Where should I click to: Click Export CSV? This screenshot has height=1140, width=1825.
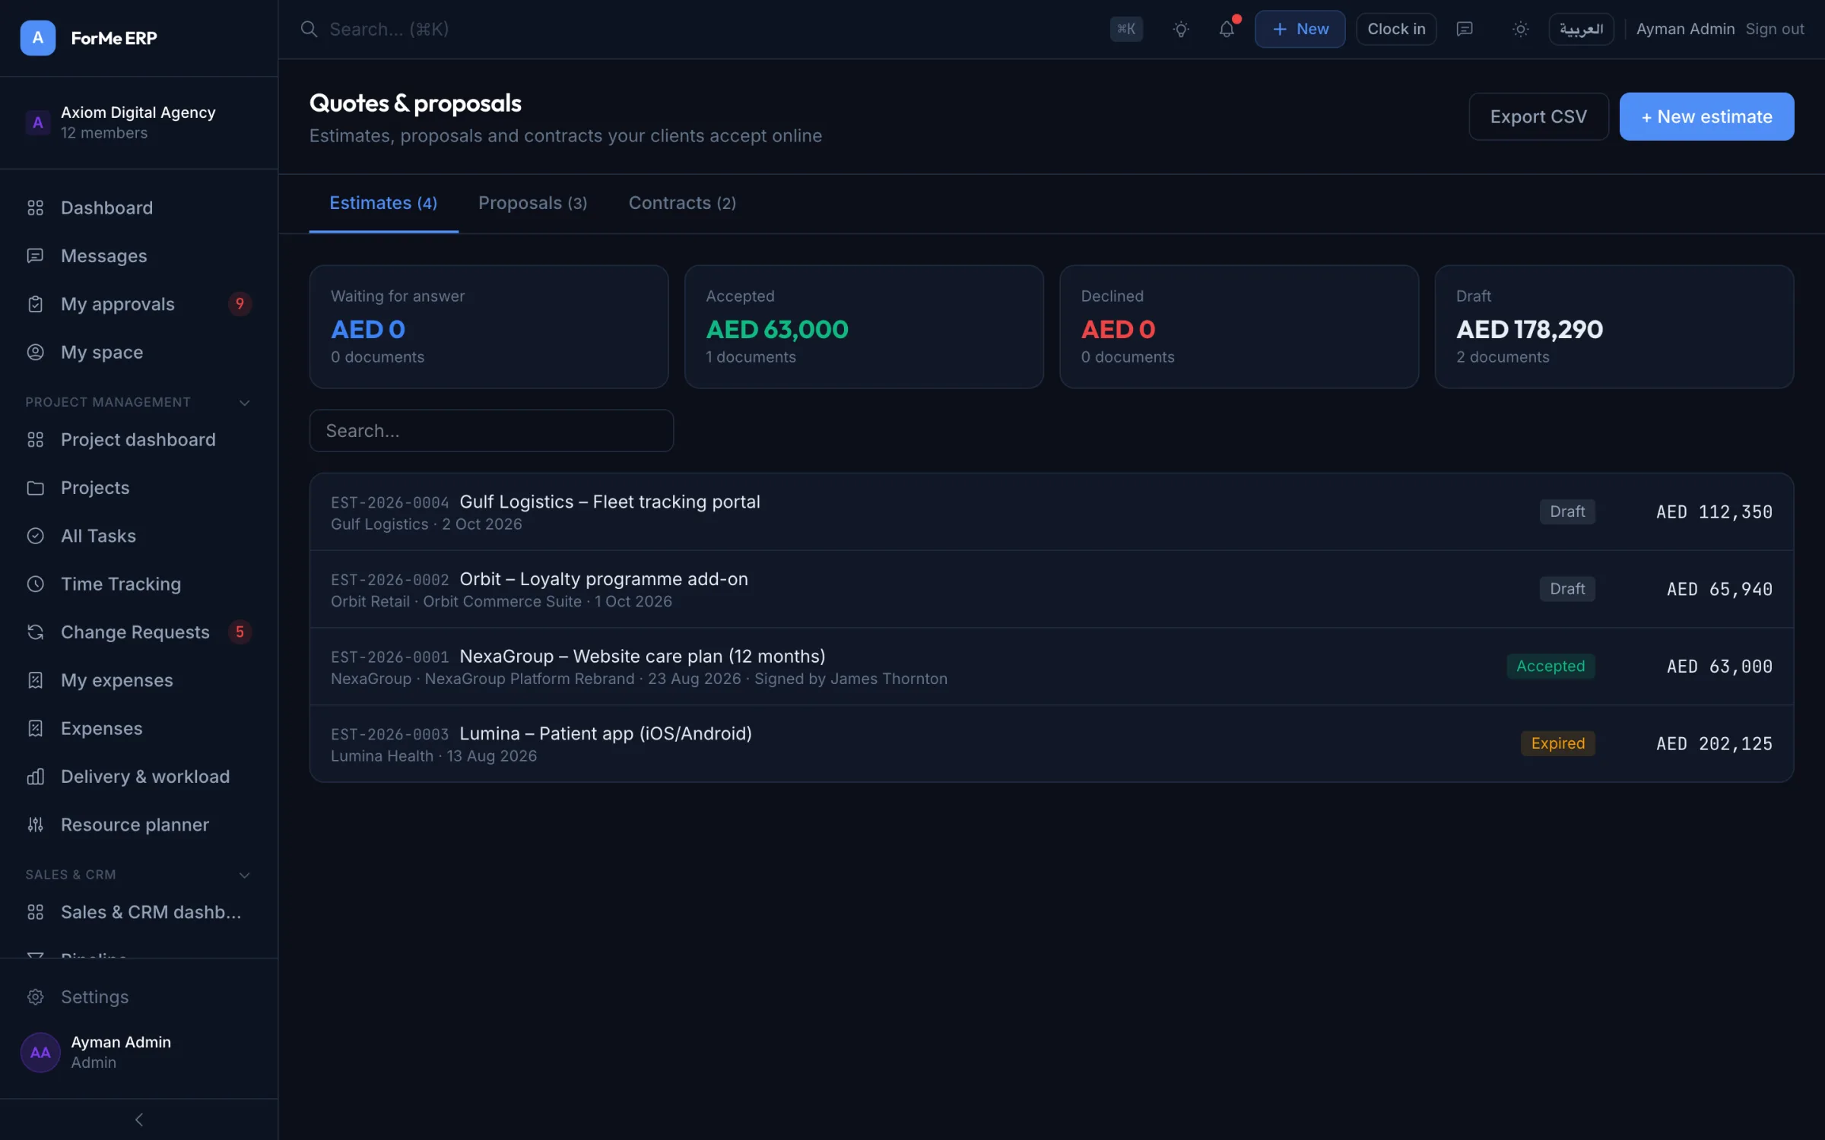[x=1538, y=116]
